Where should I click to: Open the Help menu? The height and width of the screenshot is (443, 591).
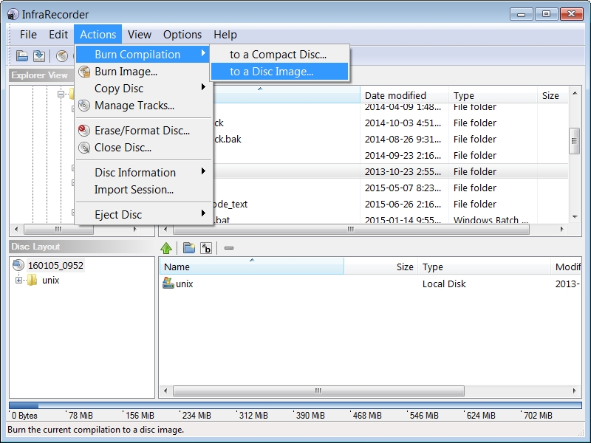tap(224, 34)
